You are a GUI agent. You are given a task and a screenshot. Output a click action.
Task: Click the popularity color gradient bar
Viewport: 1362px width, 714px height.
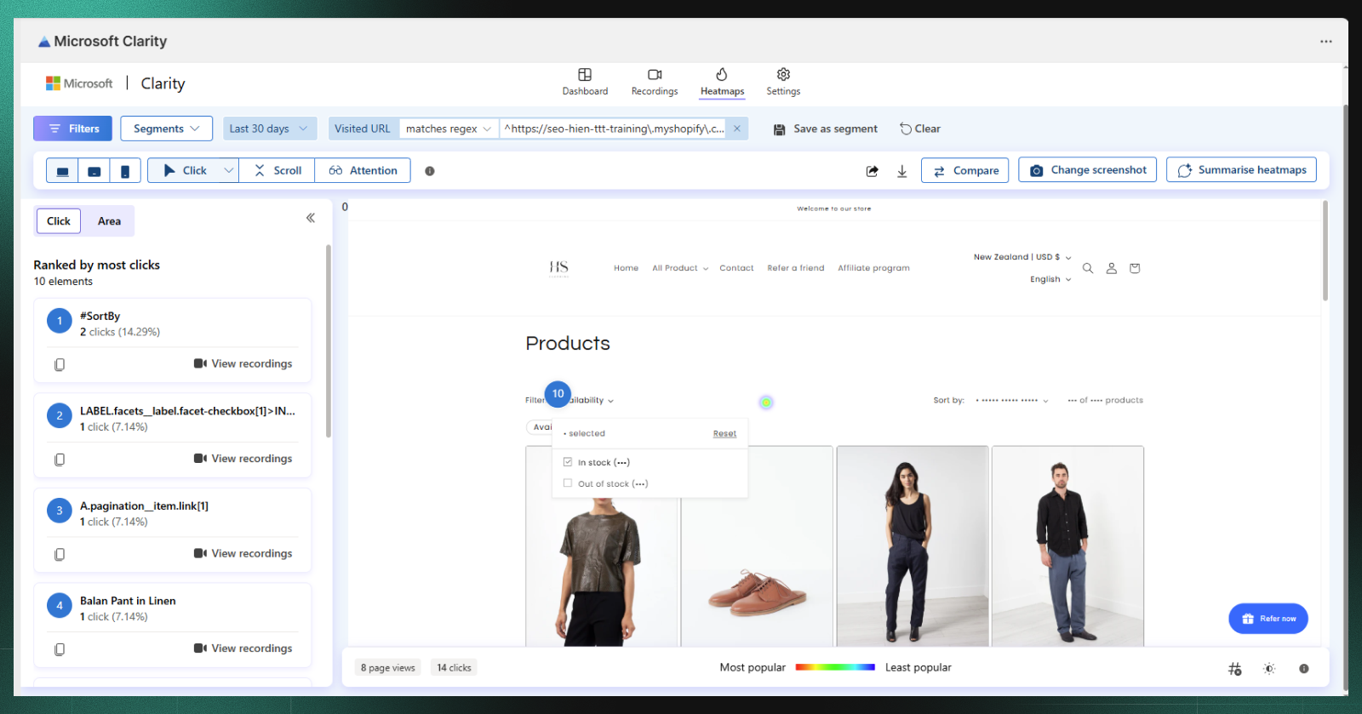pos(834,667)
